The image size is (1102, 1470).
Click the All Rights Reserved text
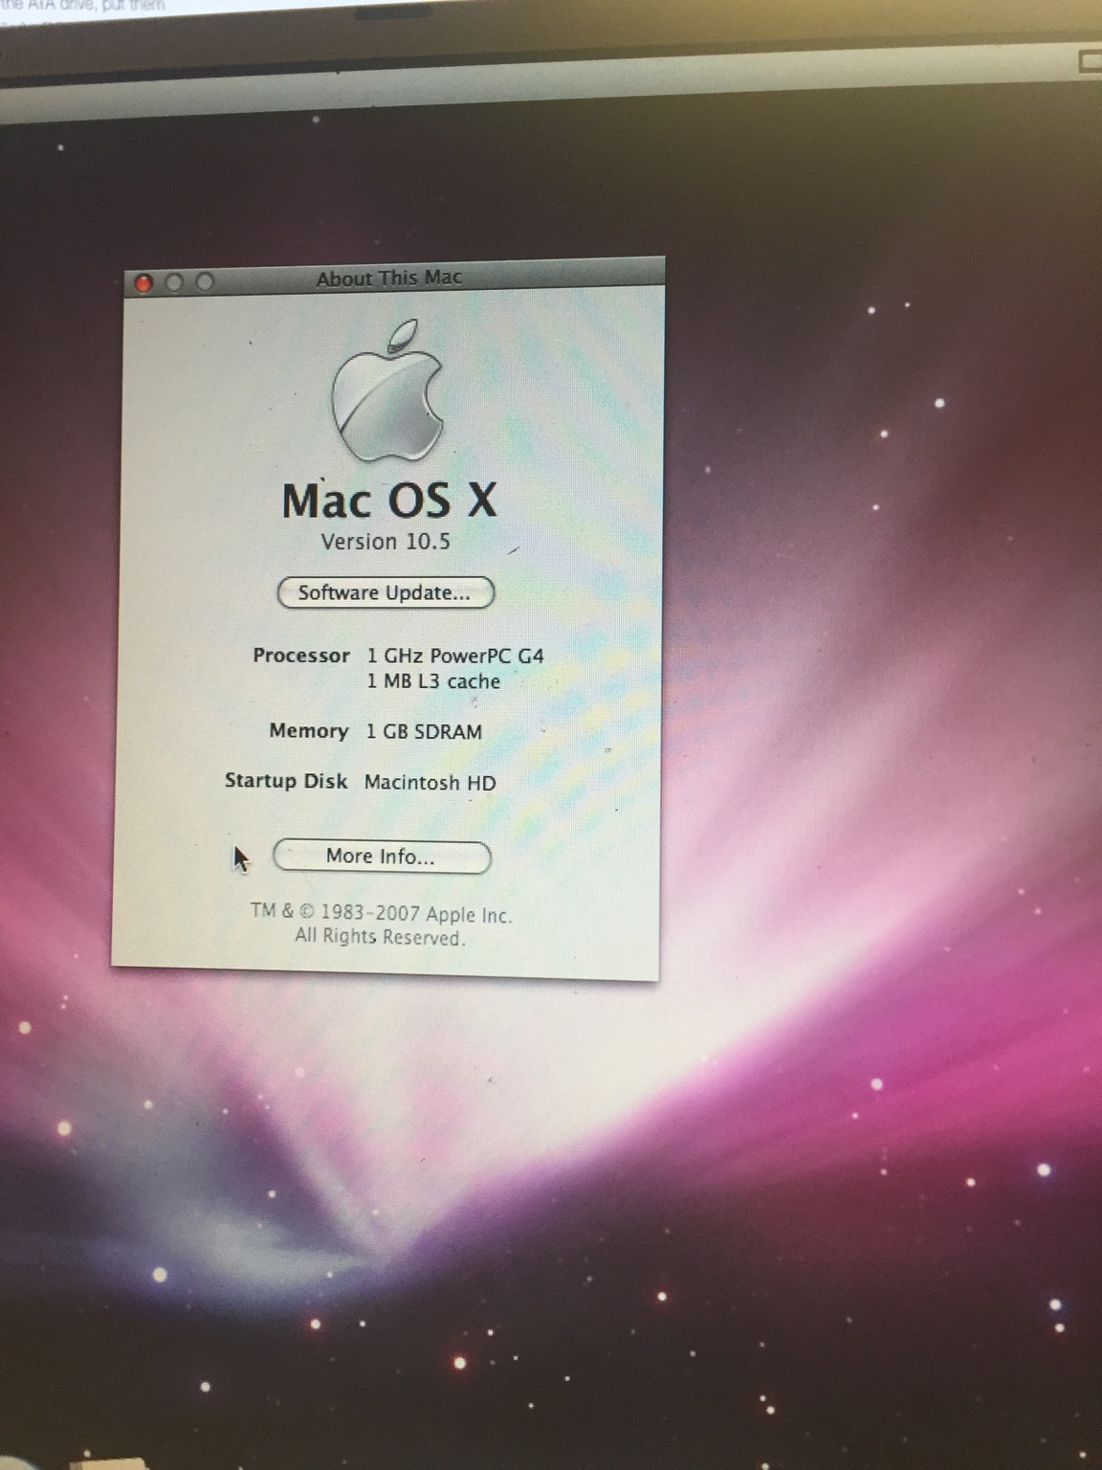(x=380, y=937)
